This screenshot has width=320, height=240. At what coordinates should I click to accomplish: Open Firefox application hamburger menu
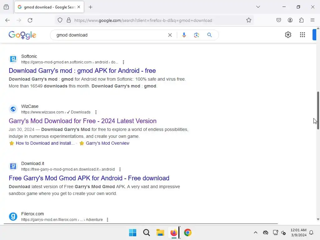tap(312, 20)
